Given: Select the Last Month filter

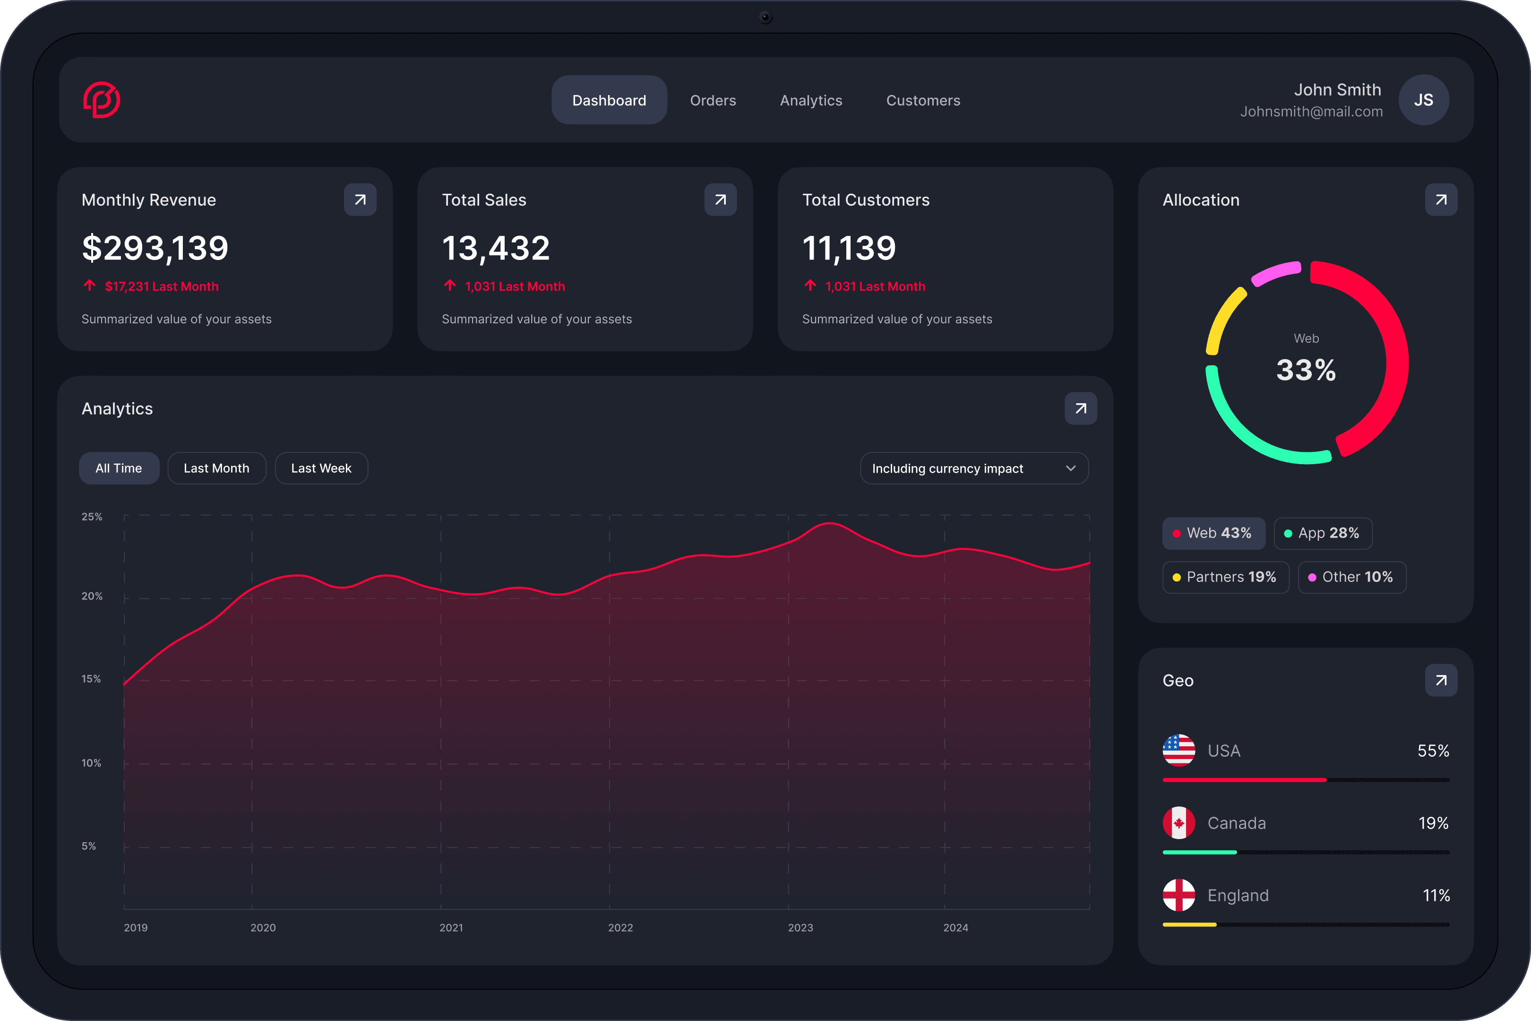Looking at the screenshot, I should pos(217,468).
